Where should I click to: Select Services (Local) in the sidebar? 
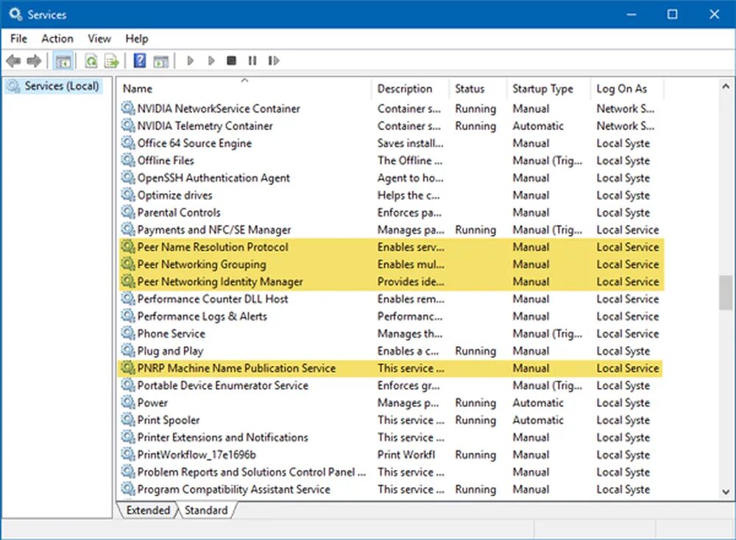coord(59,86)
